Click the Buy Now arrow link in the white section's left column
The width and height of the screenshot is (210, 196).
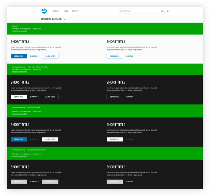34,56
